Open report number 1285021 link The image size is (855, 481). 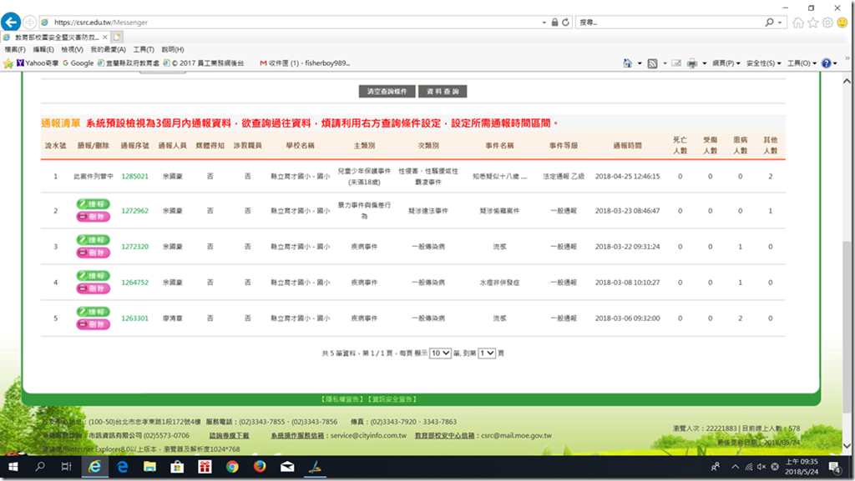[134, 177]
